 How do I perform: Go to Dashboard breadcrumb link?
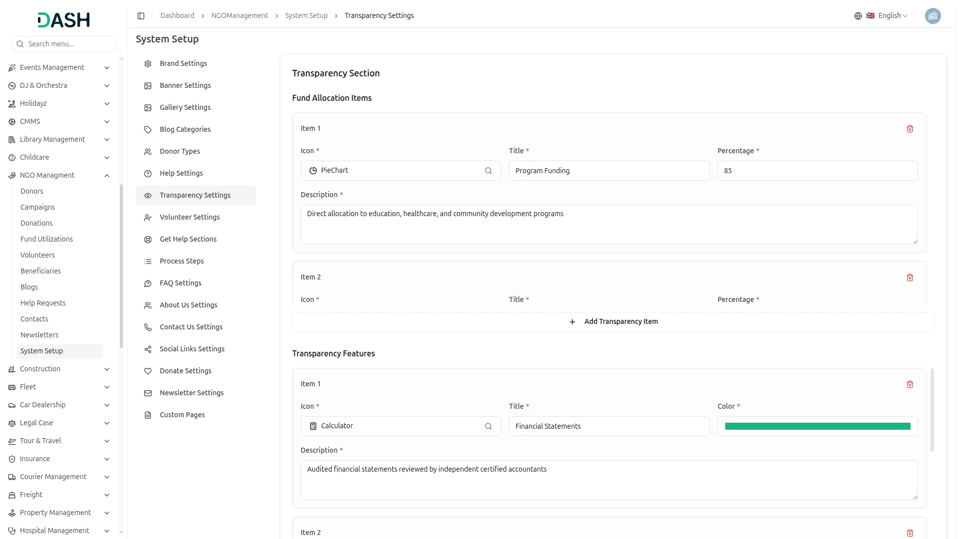[x=177, y=16]
